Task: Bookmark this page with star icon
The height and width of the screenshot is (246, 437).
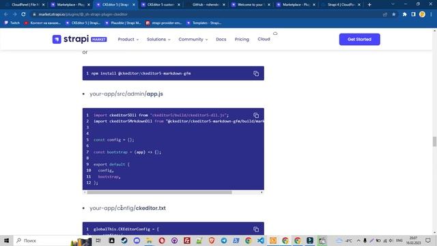Action: (x=393, y=14)
